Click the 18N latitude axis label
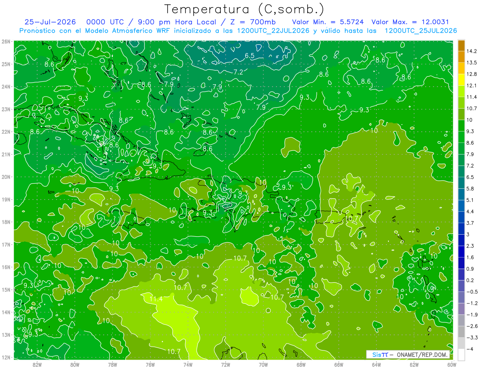The width and height of the screenshot is (480, 370). pos(6,222)
